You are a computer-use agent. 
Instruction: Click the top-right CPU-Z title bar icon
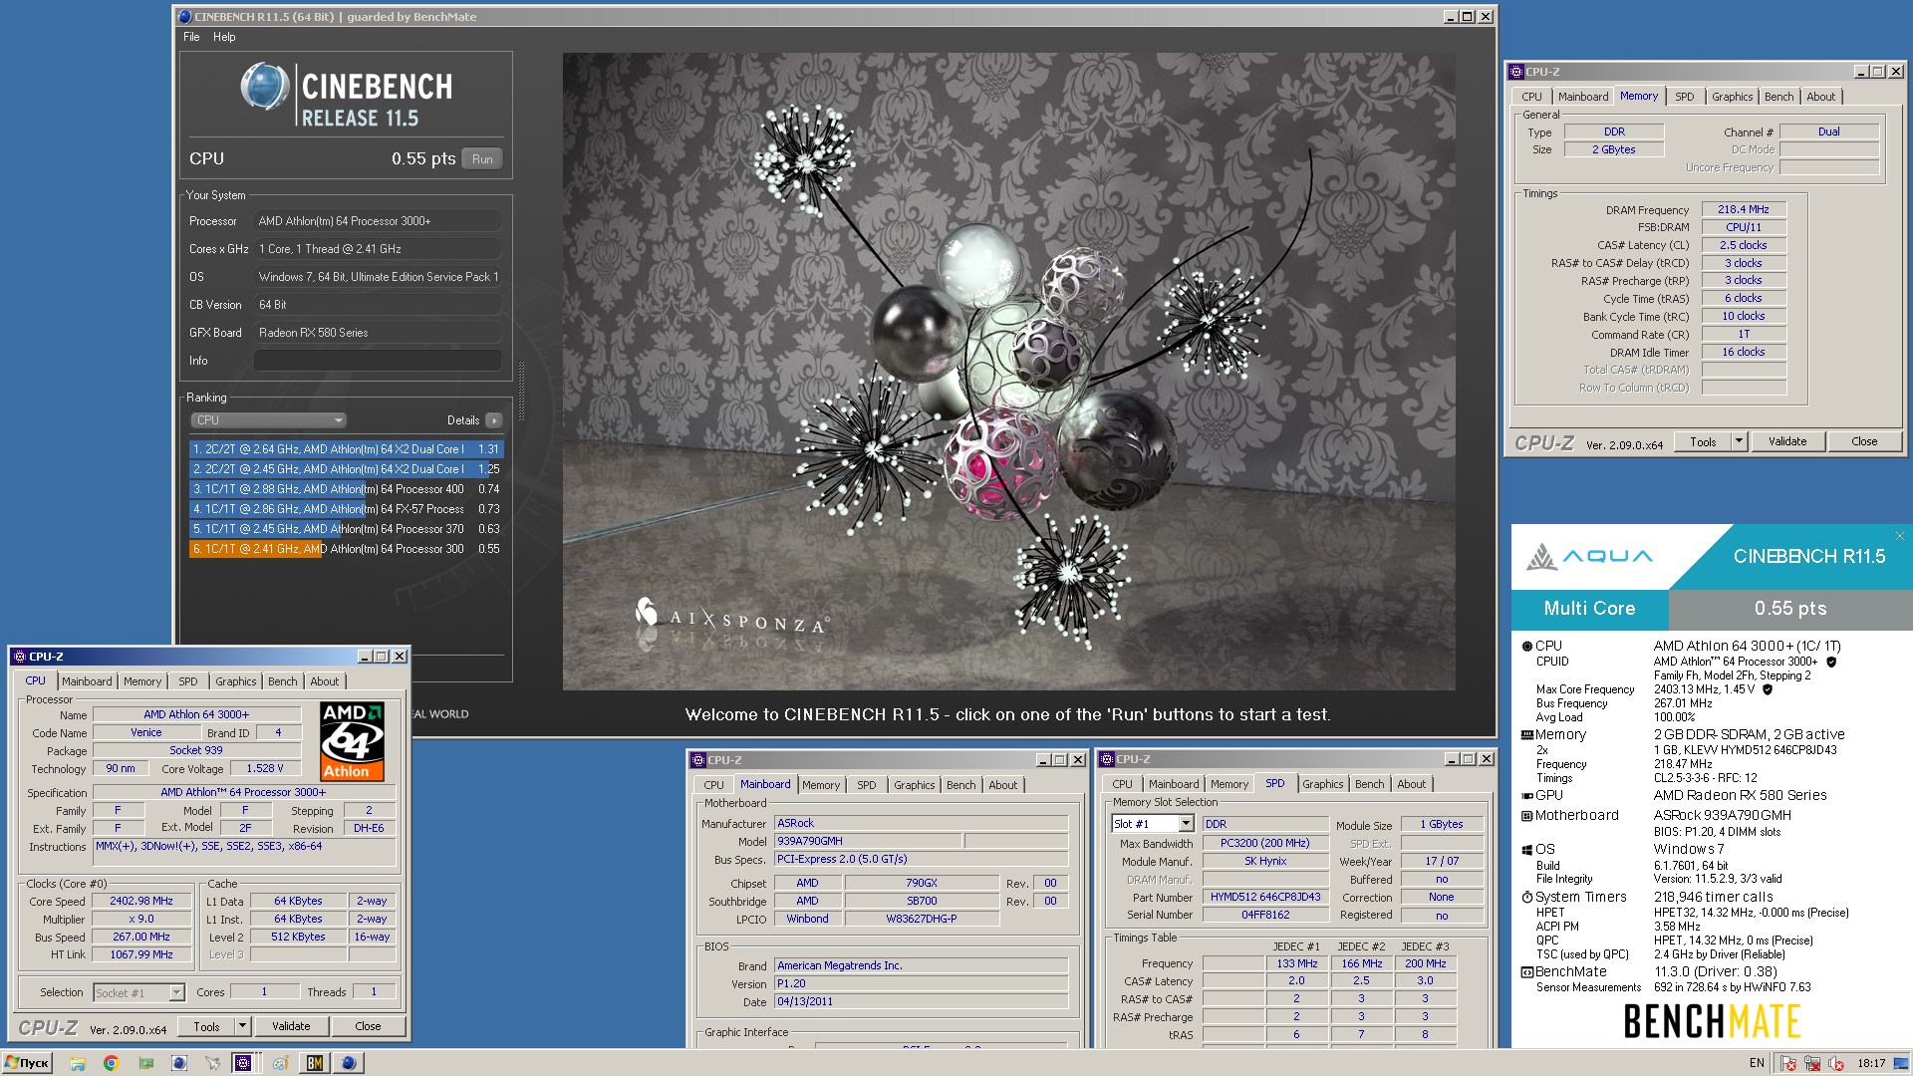(1516, 72)
